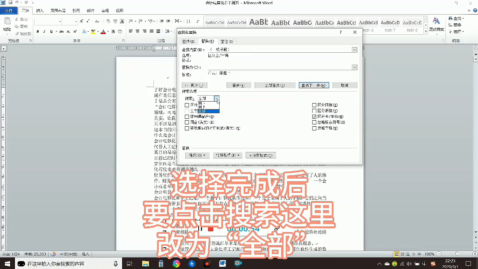Open the font name dropdown in ribbon
Viewport: 478px width, 269px height.
click(x=60, y=22)
